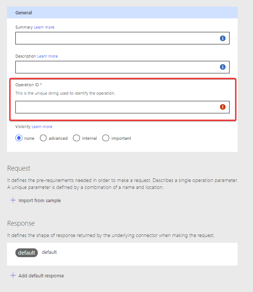The height and width of the screenshot is (292, 253).
Task: Click Add default response
Action: [x=41, y=276]
